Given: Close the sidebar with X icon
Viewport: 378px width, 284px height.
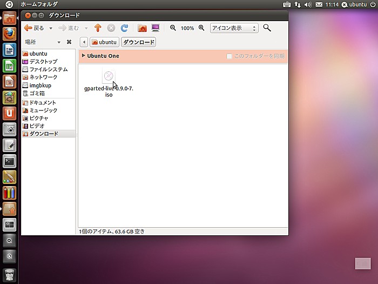Looking at the screenshot, I should [69, 42].
